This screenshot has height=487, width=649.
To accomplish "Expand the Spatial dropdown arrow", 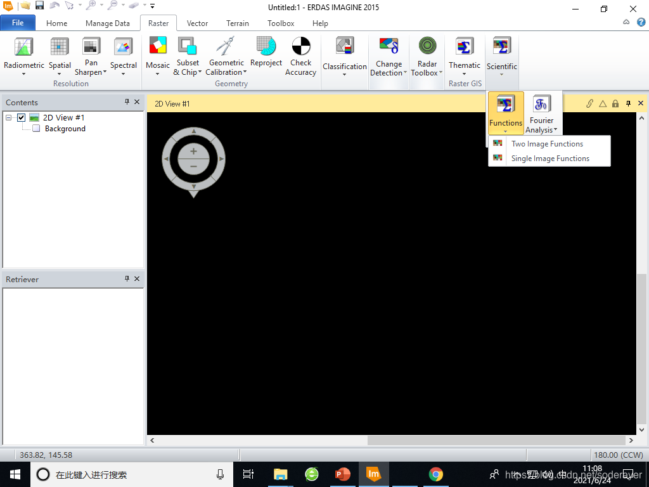I will coord(59,74).
